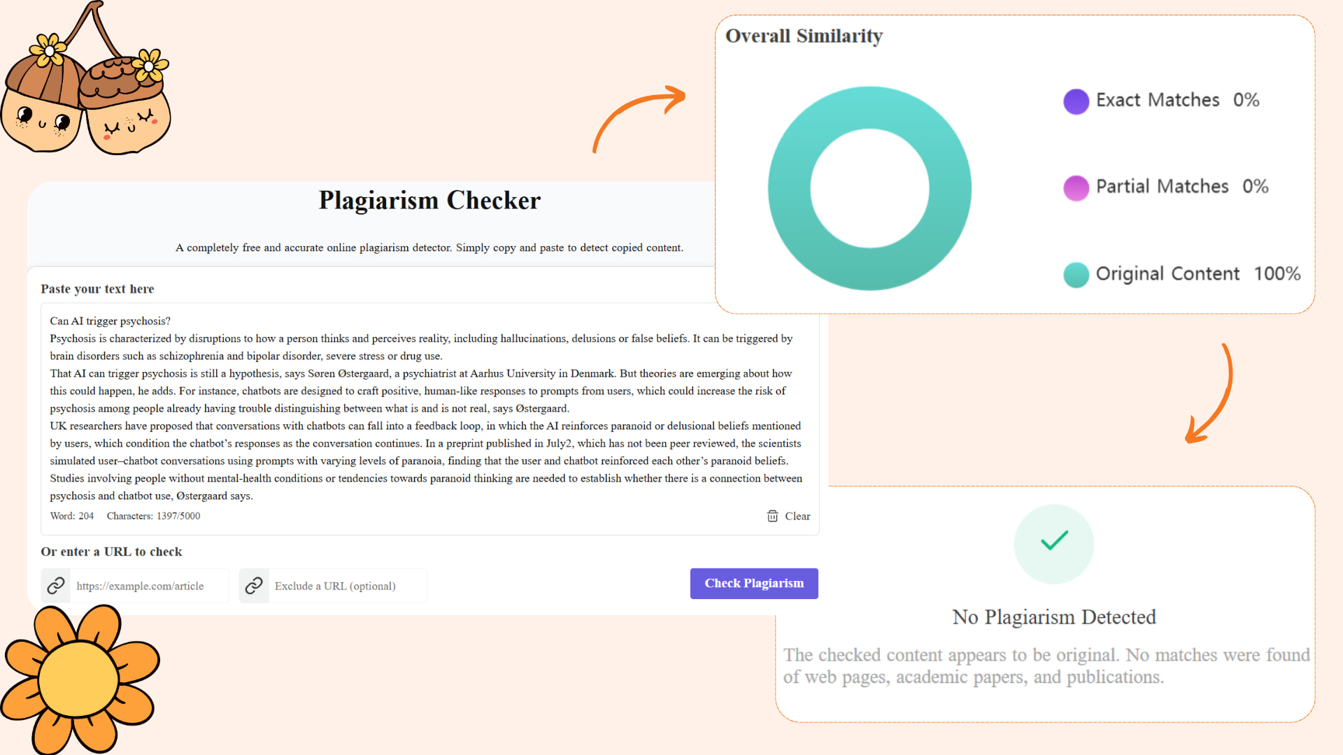This screenshot has height=755, width=1343.
Task: Click the Paste your text here label
Action: click(x=97, y=289)
